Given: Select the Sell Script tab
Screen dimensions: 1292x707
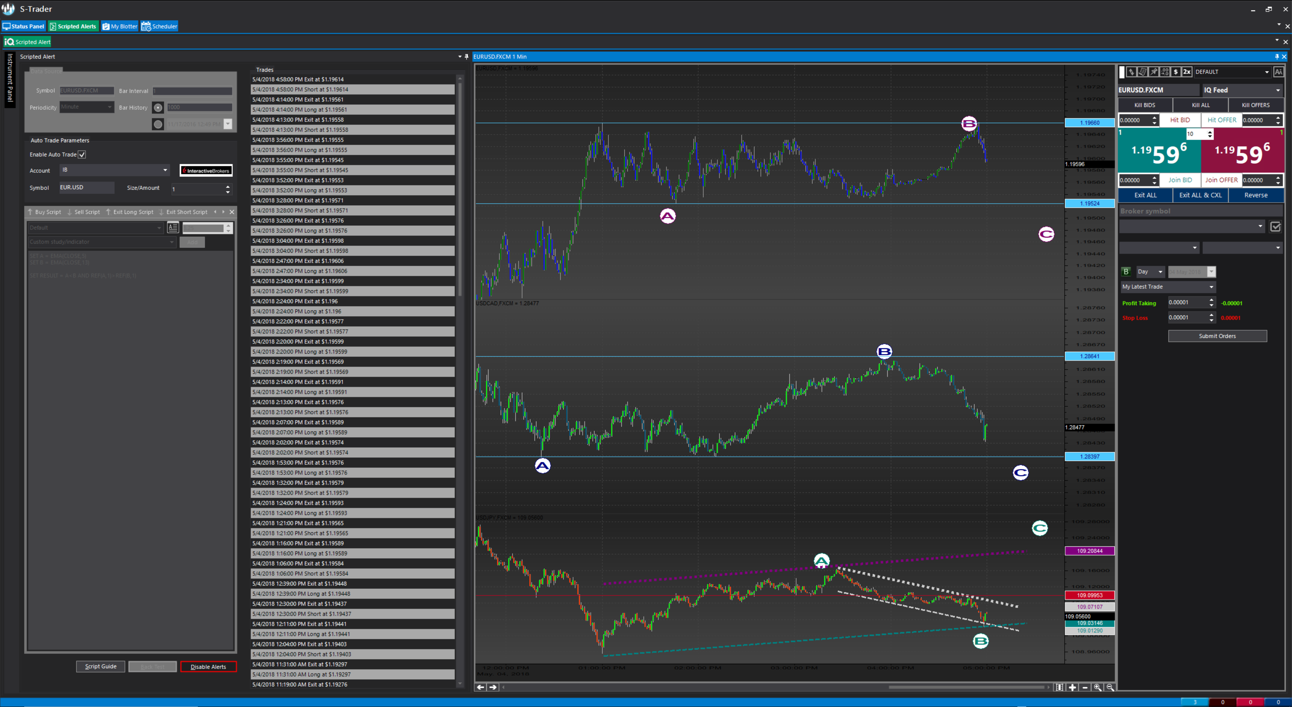Looking at the screenshot, I should [84, 212].
